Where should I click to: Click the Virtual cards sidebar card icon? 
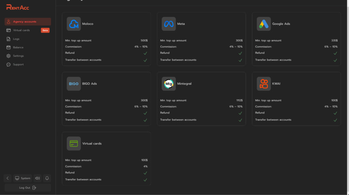click(9, 30)
